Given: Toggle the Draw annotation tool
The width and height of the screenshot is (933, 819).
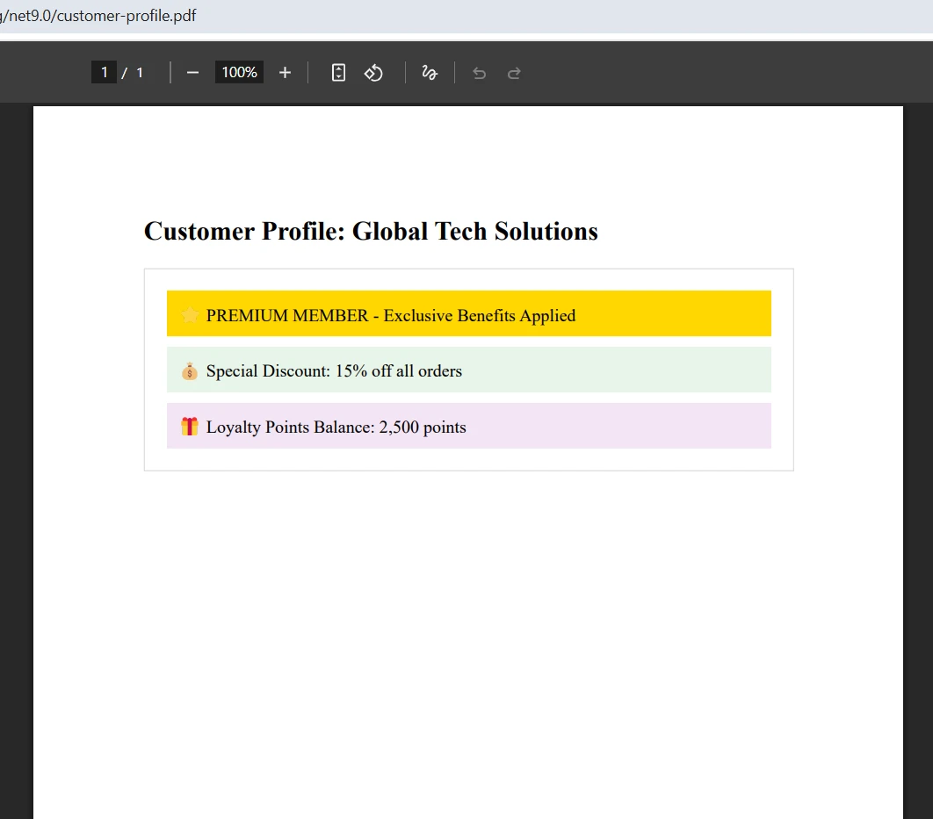Looking at the screenshot, I should point(429,72).
